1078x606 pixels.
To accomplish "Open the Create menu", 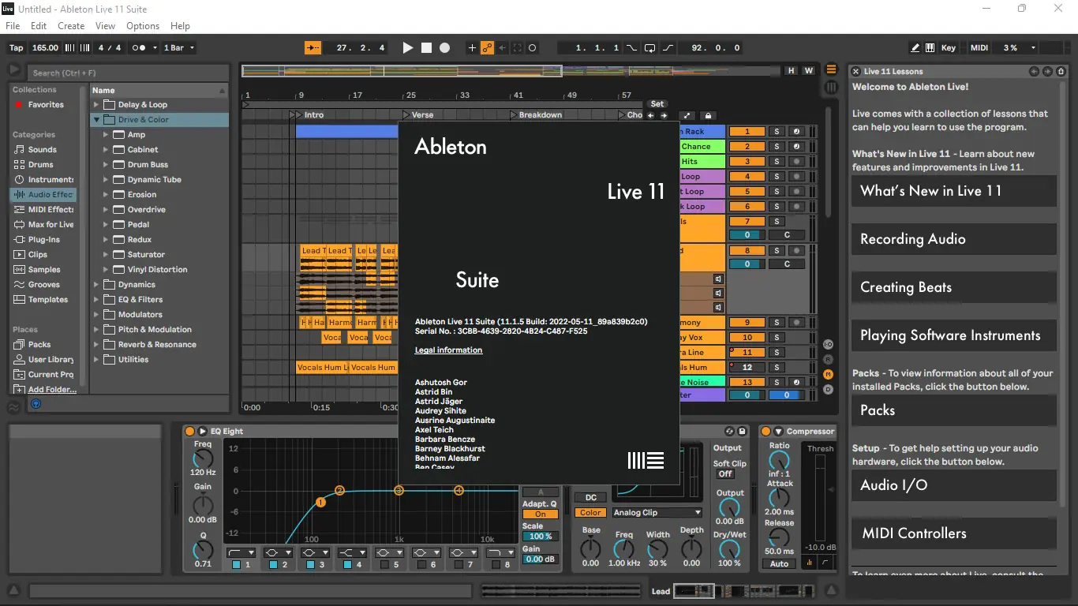I will [71, 26].
